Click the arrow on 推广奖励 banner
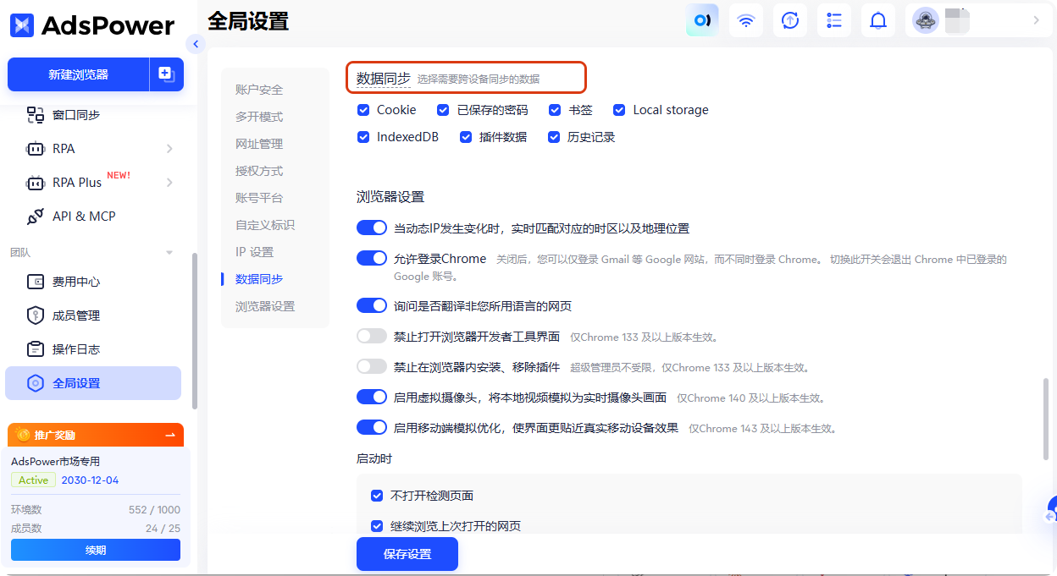Viewport: 1057px width, 576px height. coord(170,435)
